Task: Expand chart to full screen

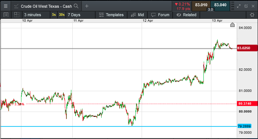Action: point(239,6)
